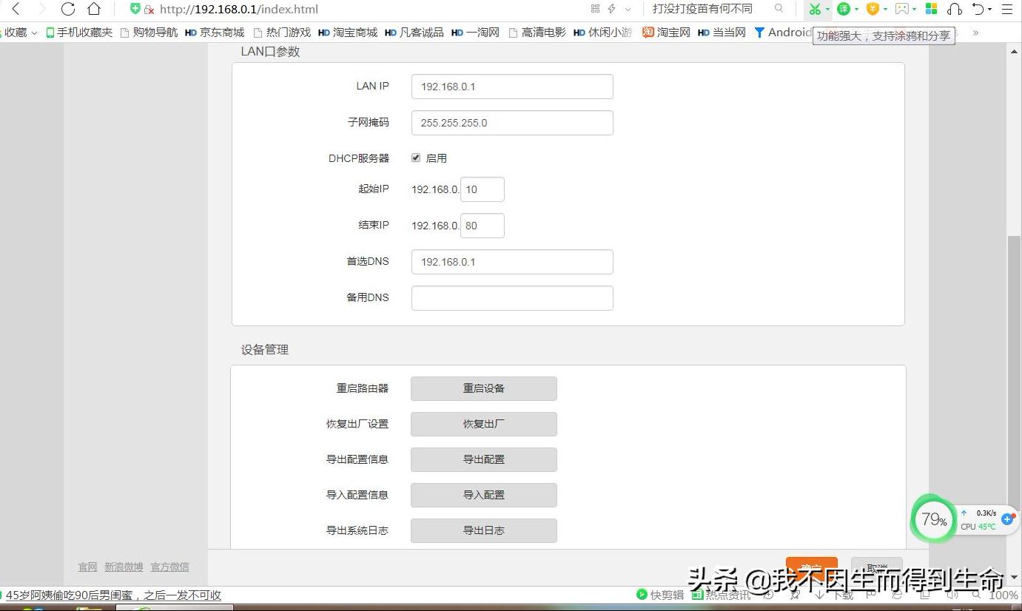The width and height of the screenshot is (1022, 611).
Task: Click the headphones read-aloud icon
Action: pyautogui.click(x=953, y=9)
